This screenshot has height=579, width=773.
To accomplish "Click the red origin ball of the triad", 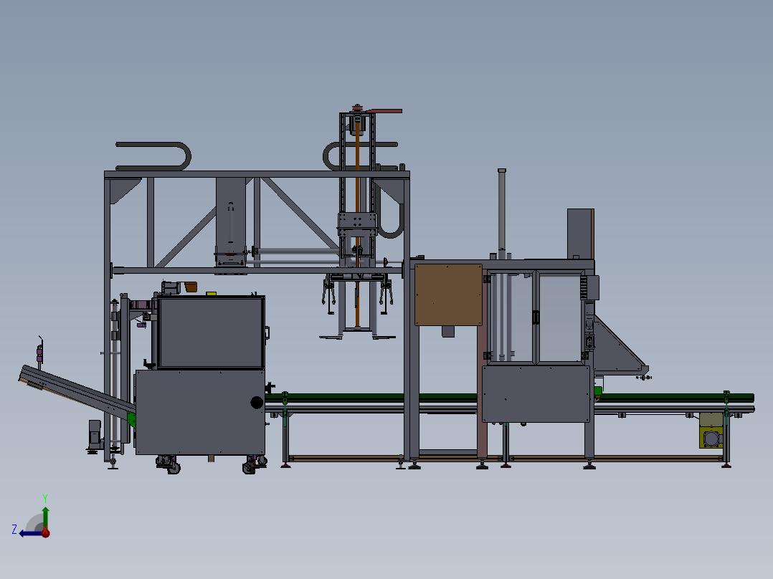I will click(x=45, y=532).
